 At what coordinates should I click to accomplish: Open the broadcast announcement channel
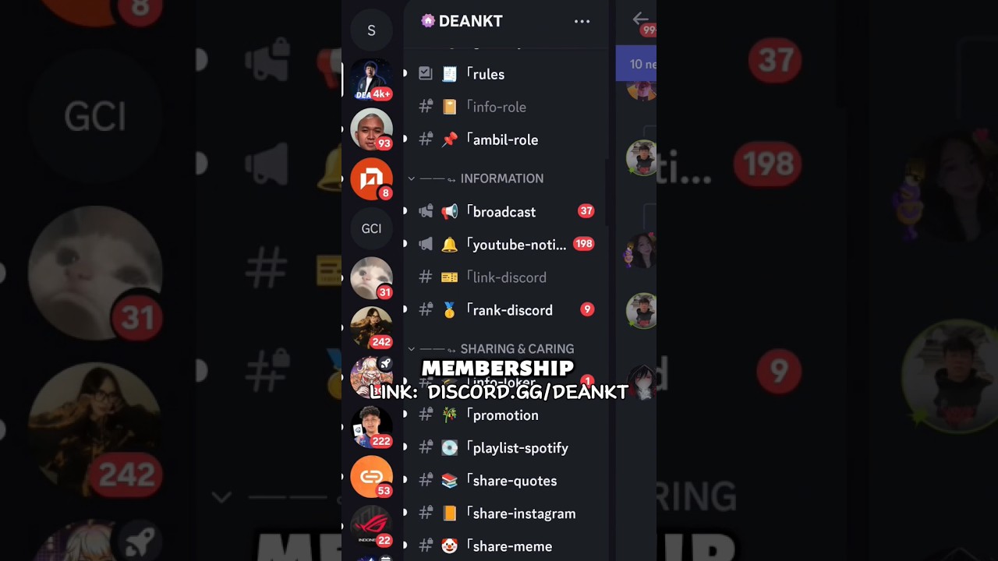pyautogui.click(x=505, y=212)
